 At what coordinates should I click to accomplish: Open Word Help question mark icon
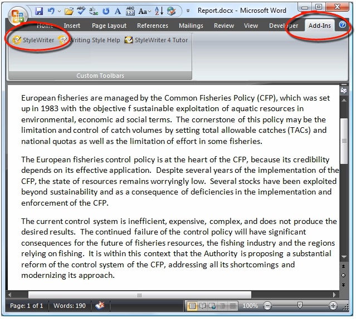(x=343, y=24)
